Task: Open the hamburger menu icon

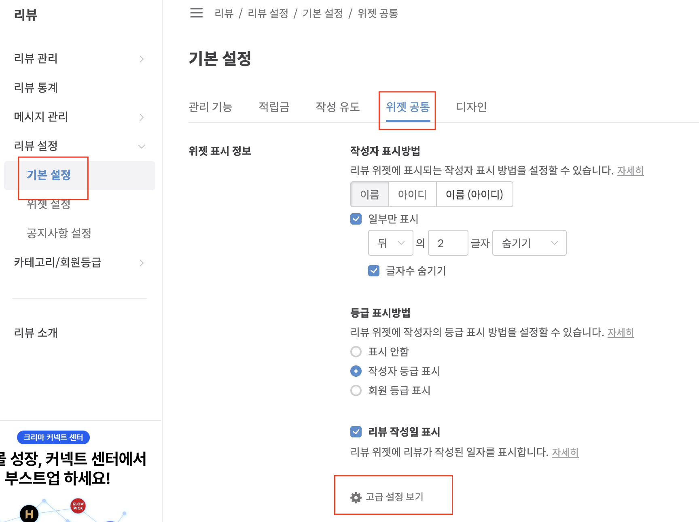Action: pos(197,13)
